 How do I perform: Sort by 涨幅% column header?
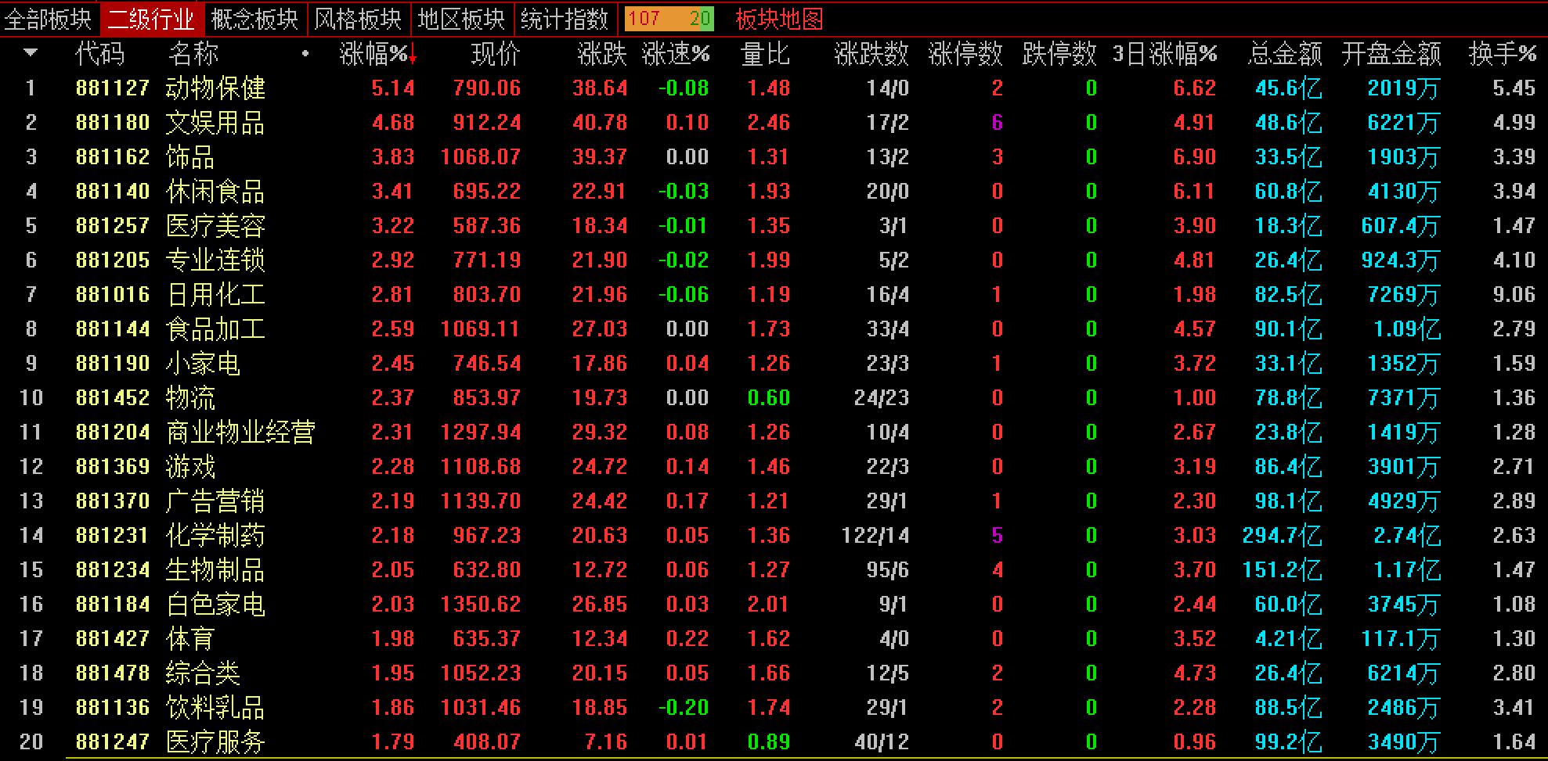377,54
